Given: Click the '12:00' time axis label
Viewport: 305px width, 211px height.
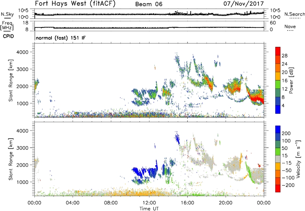Looking at the screenshot, I should pyautogui.click(x=149, y=203).
